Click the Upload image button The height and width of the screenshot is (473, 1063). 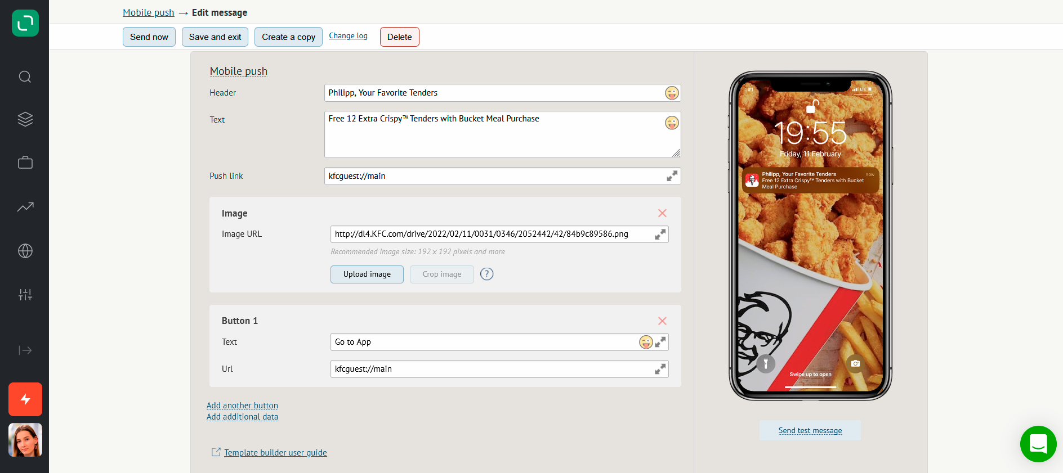pyautogui.click(x=367, y=274)
